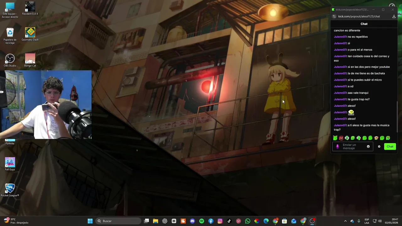Open Discord from the taskbar
The height and width of the screenshot is (226, 402).
pyautogui.click(x=193, y=221)
